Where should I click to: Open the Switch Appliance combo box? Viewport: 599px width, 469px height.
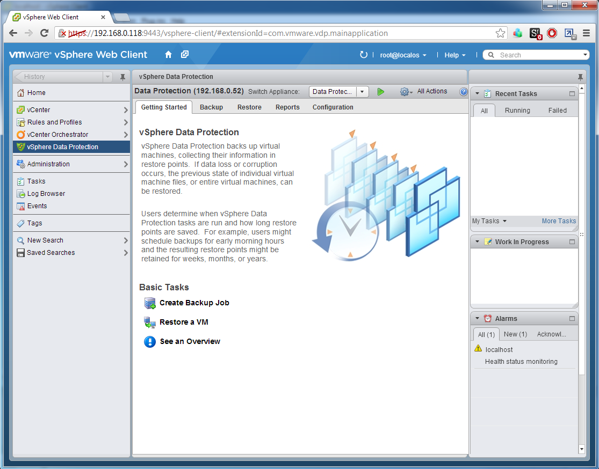(338, 92)
